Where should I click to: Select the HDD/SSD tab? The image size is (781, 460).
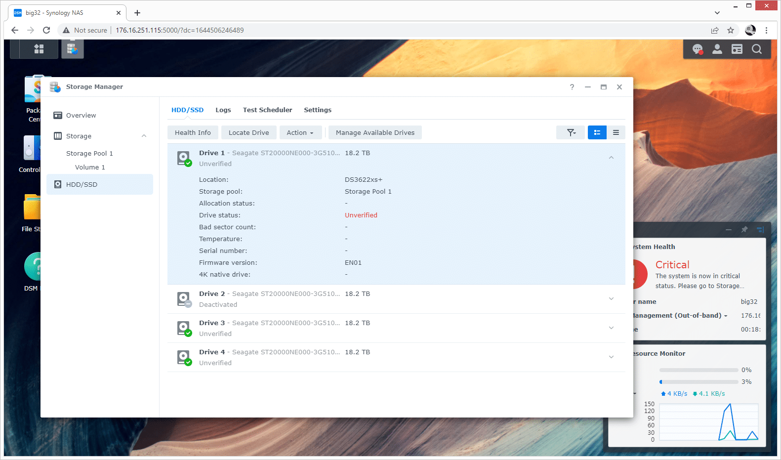tap(187, 110)
